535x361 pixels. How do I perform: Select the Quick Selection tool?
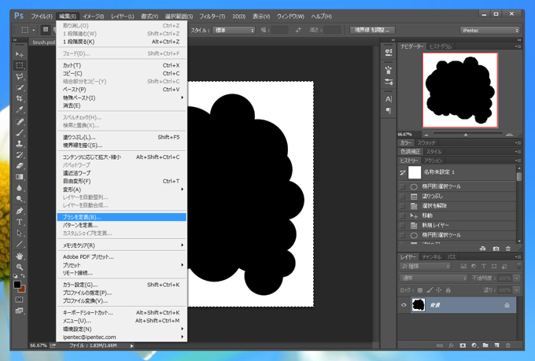tap(20, 87)
